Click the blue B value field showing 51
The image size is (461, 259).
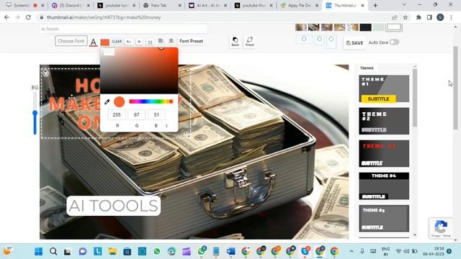(156, 114)
